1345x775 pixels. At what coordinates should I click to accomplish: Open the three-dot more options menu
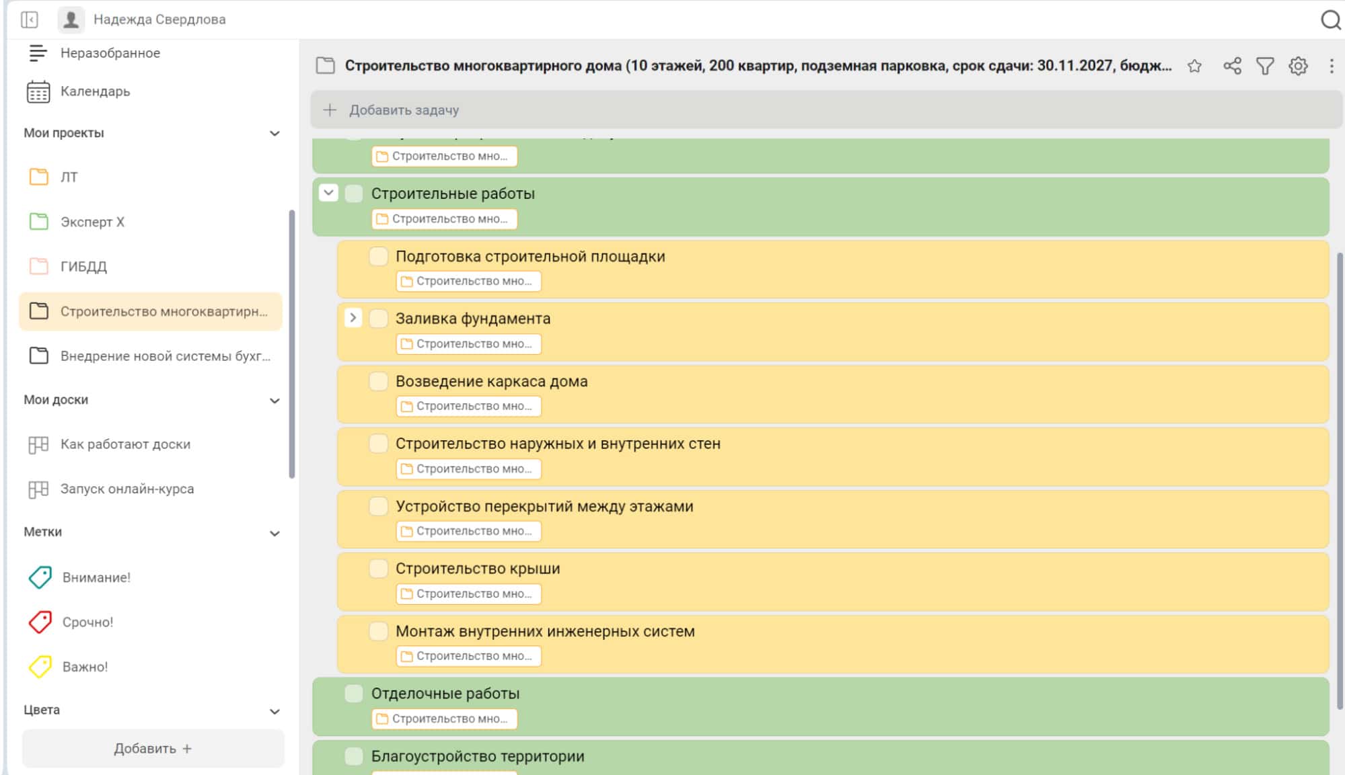(1331, 66)
